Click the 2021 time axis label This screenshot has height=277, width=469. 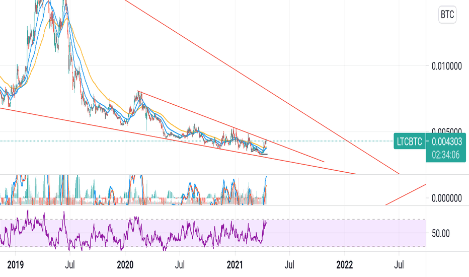click(x=235, y=265)
